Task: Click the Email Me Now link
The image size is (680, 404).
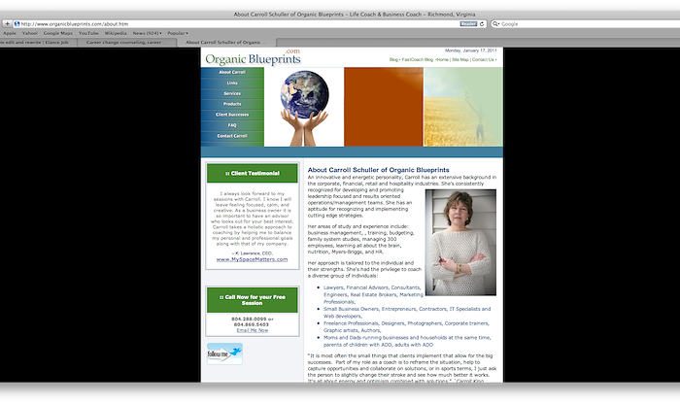Action: (x=253, y=330)
